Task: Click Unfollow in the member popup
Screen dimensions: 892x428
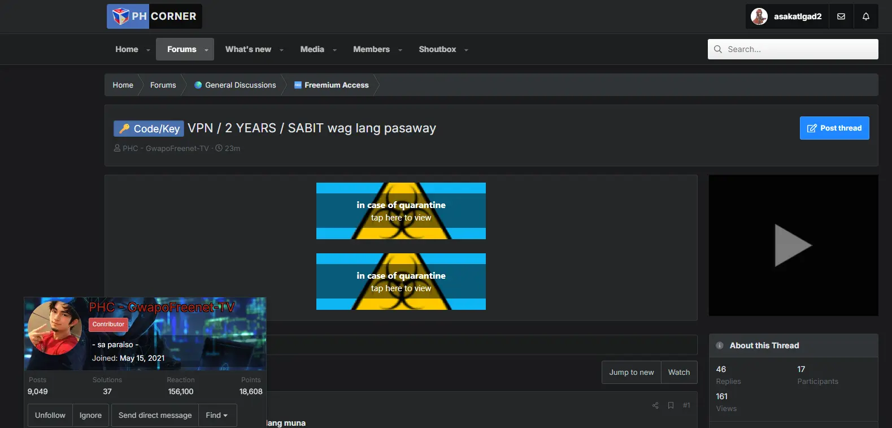Action: [50, 416]
